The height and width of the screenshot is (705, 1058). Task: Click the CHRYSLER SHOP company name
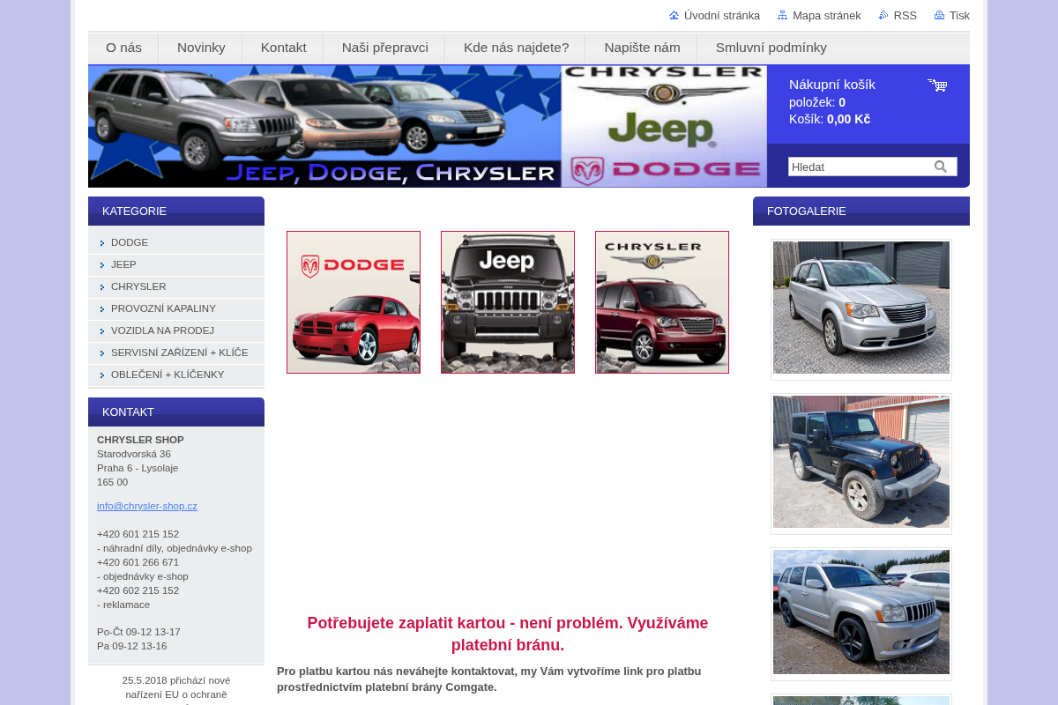(x=140, y=440)
